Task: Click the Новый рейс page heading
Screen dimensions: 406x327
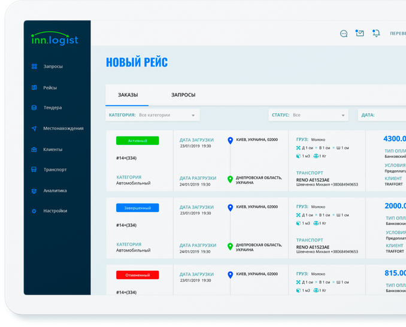Action: click(137, 62)
